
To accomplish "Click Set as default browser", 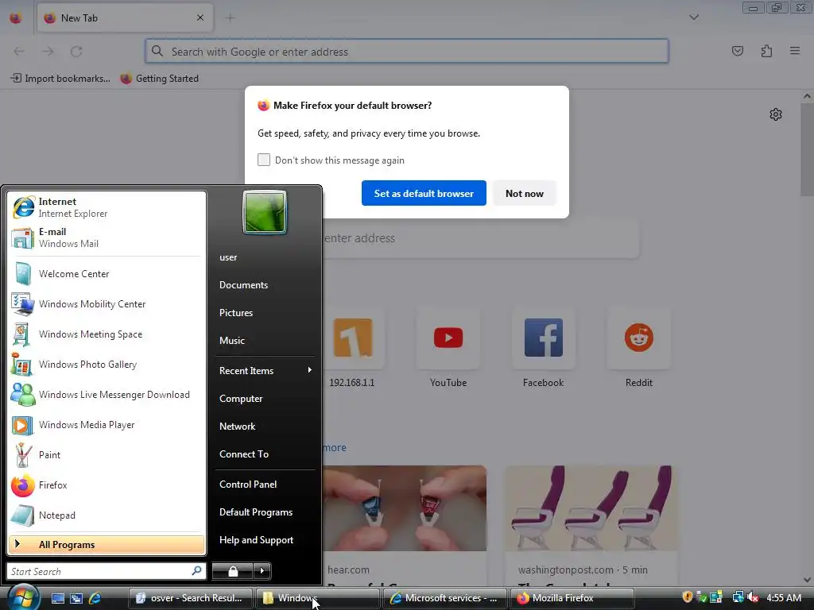I will pyautogui.click(x=424, y=193).
